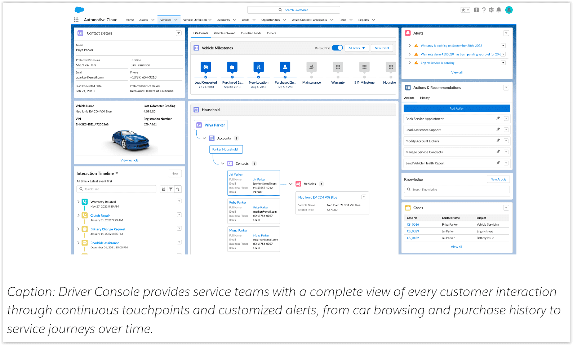Open the View vehicle link
Viewport: 573px width, 345px height.
coord(129,160)
